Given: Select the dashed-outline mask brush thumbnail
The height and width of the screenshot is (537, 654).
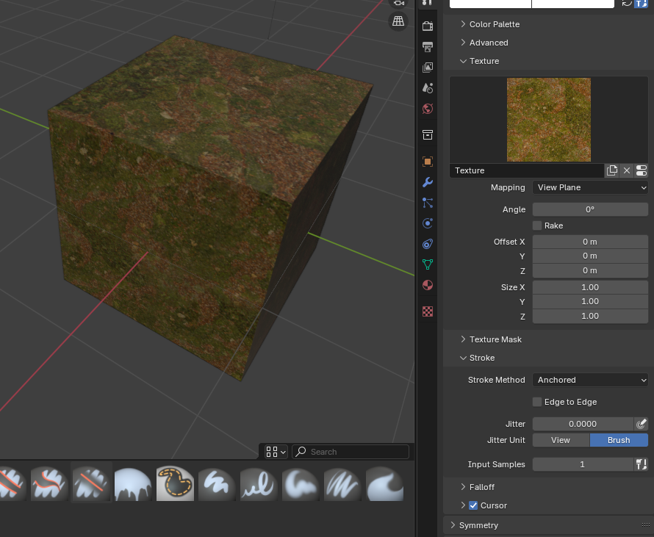Looking at the screenshot, I should pos(175,483).
